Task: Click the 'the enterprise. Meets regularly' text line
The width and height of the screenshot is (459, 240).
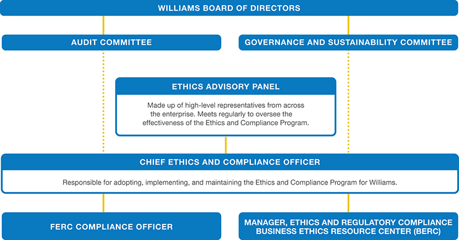Action: pyautogui.click(x=226, y=114)
